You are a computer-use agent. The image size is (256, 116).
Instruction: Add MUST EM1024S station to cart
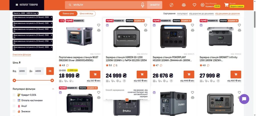point(95,74)
